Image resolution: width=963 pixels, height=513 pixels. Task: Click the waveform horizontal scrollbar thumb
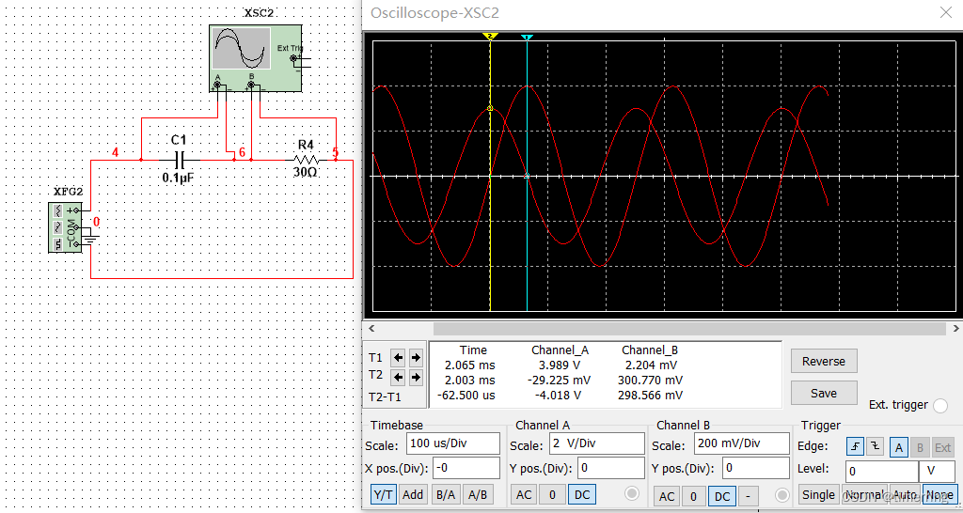pos(689,329)
